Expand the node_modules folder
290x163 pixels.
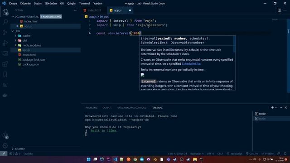(x=15, y=45)
